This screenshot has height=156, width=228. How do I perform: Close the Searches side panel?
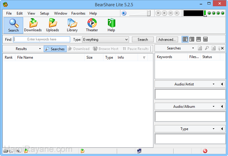[x=222, y=48]
